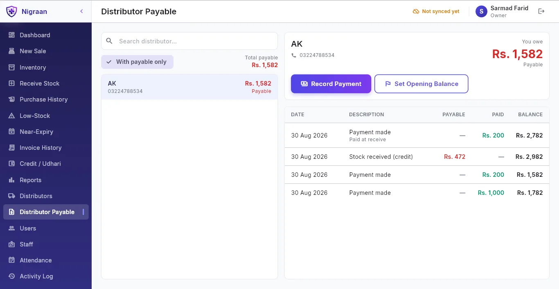Toggle the With payable only filter
The height and width of the screenshot is (289, 559).
137,62
